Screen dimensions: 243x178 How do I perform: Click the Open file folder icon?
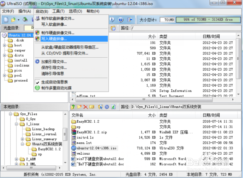click(x=13, y=20)
